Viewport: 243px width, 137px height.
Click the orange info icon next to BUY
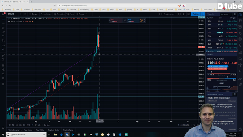point(141,20)
